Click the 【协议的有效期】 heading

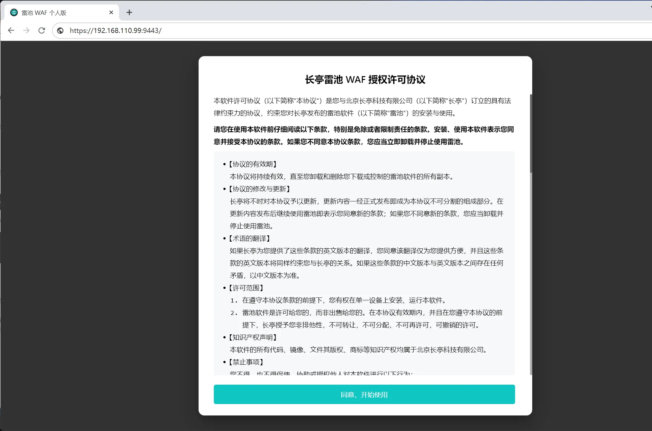click(x=253, y=164)
